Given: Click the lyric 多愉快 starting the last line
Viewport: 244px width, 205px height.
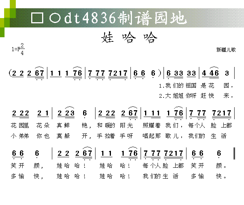Looking at the screenshot, I should [27, 176].
